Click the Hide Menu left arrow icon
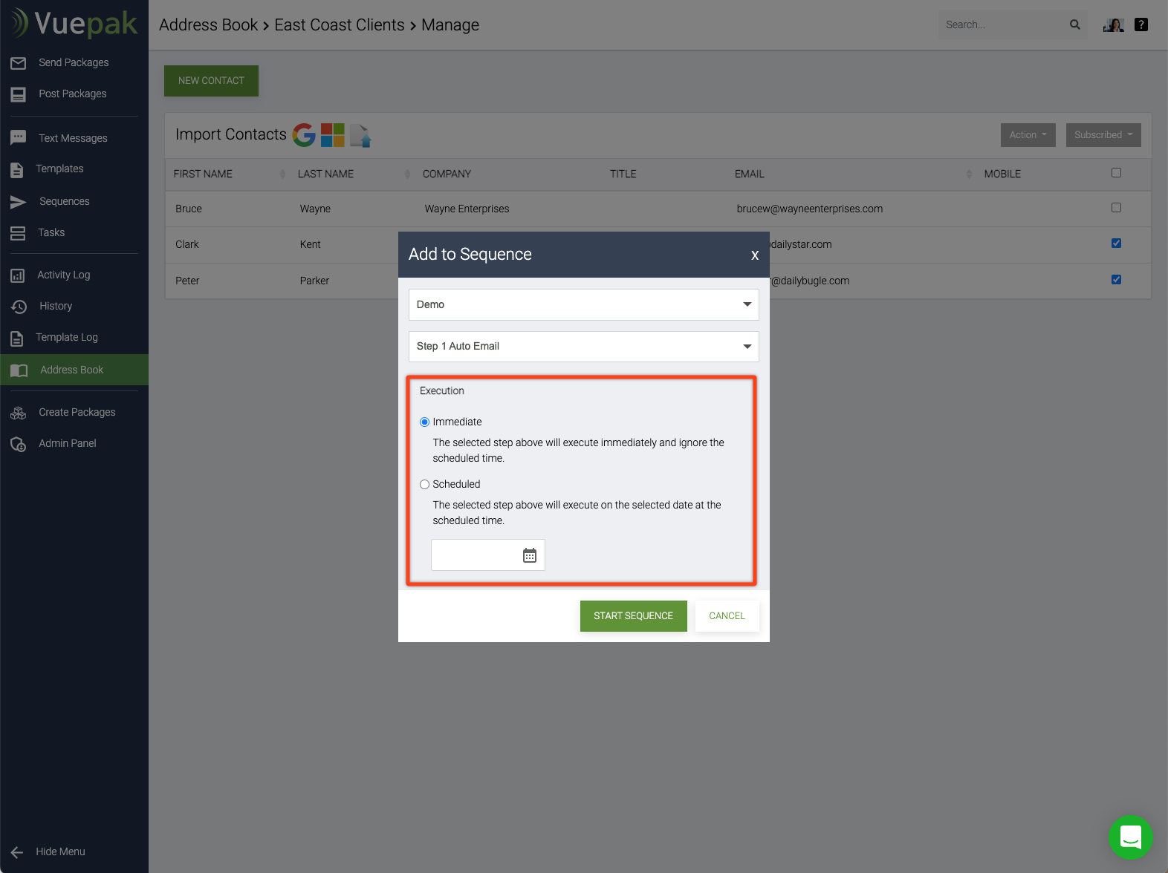This screenshot has height=873, width=1168. click(x=17, y=852)
